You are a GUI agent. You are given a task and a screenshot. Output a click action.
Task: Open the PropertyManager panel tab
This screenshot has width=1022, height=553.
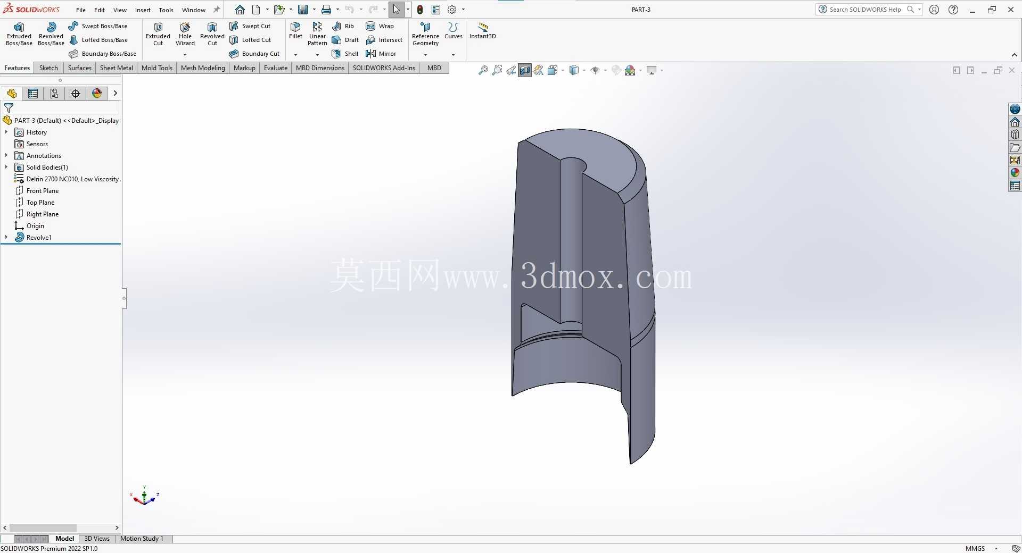point(33,94)
